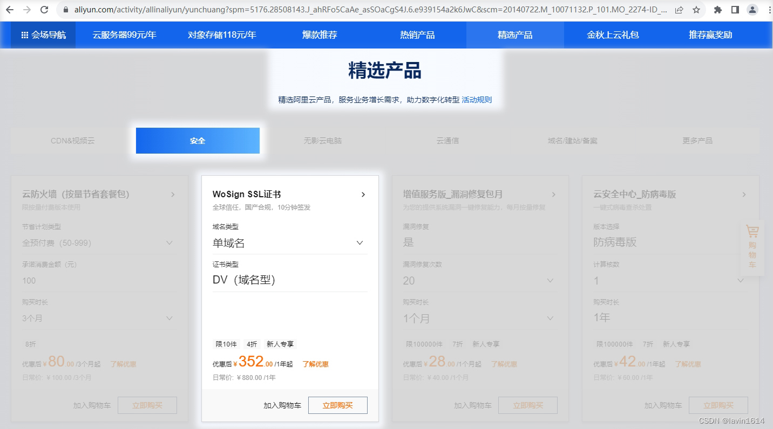Open the 爆款推荐 nav item
Screen dimensions: 773x429
(x=320, y=35)
